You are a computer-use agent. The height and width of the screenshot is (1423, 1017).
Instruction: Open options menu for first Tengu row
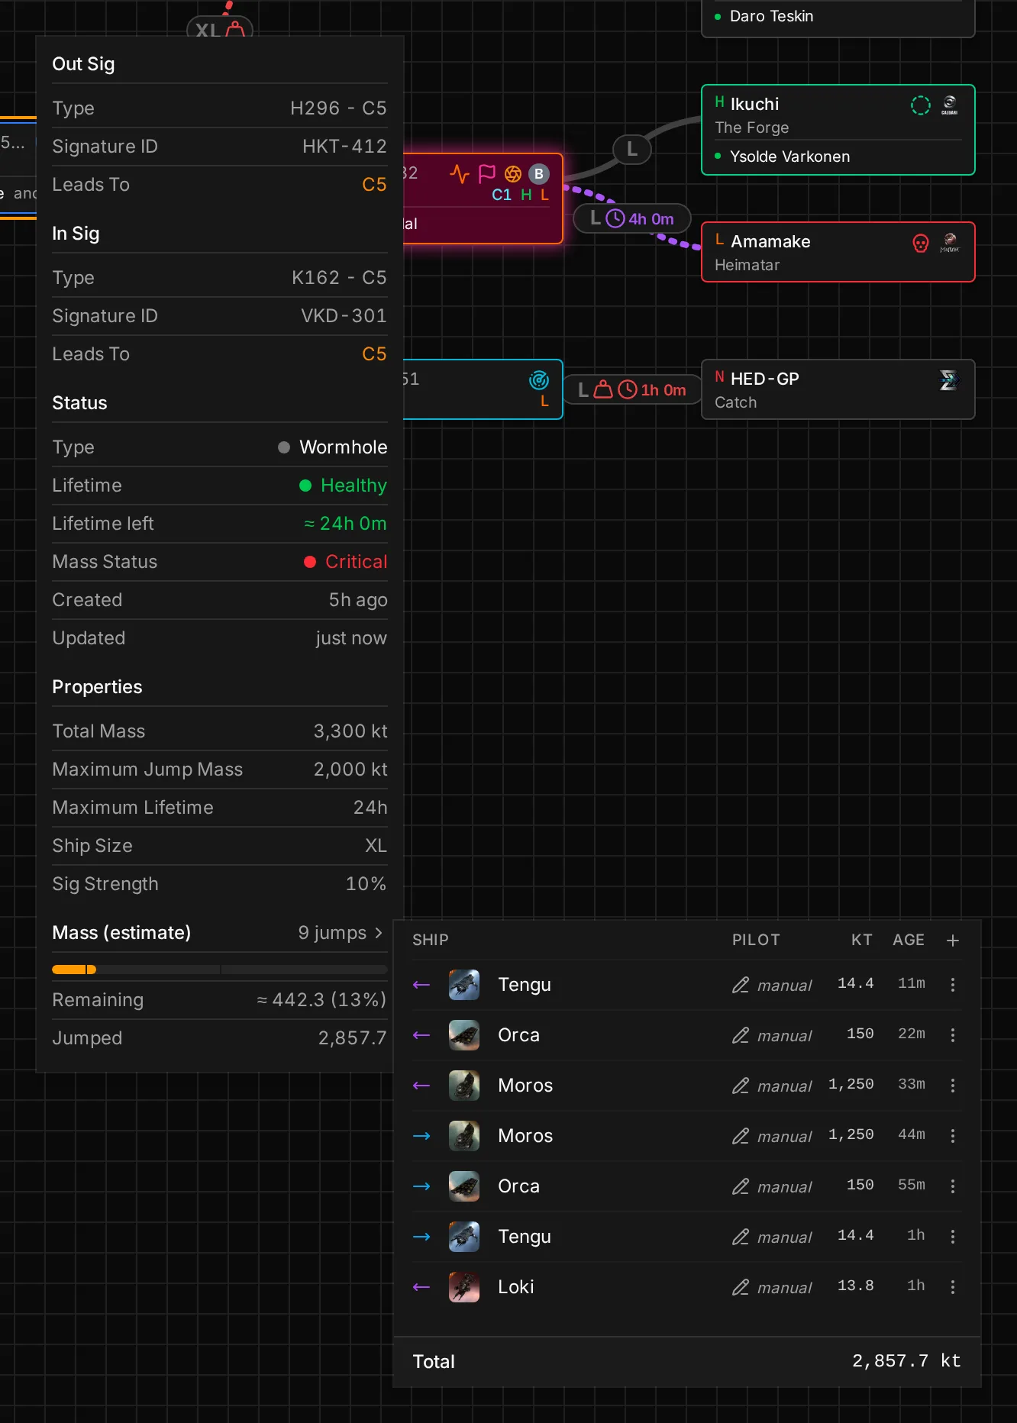tap(952, 984)
